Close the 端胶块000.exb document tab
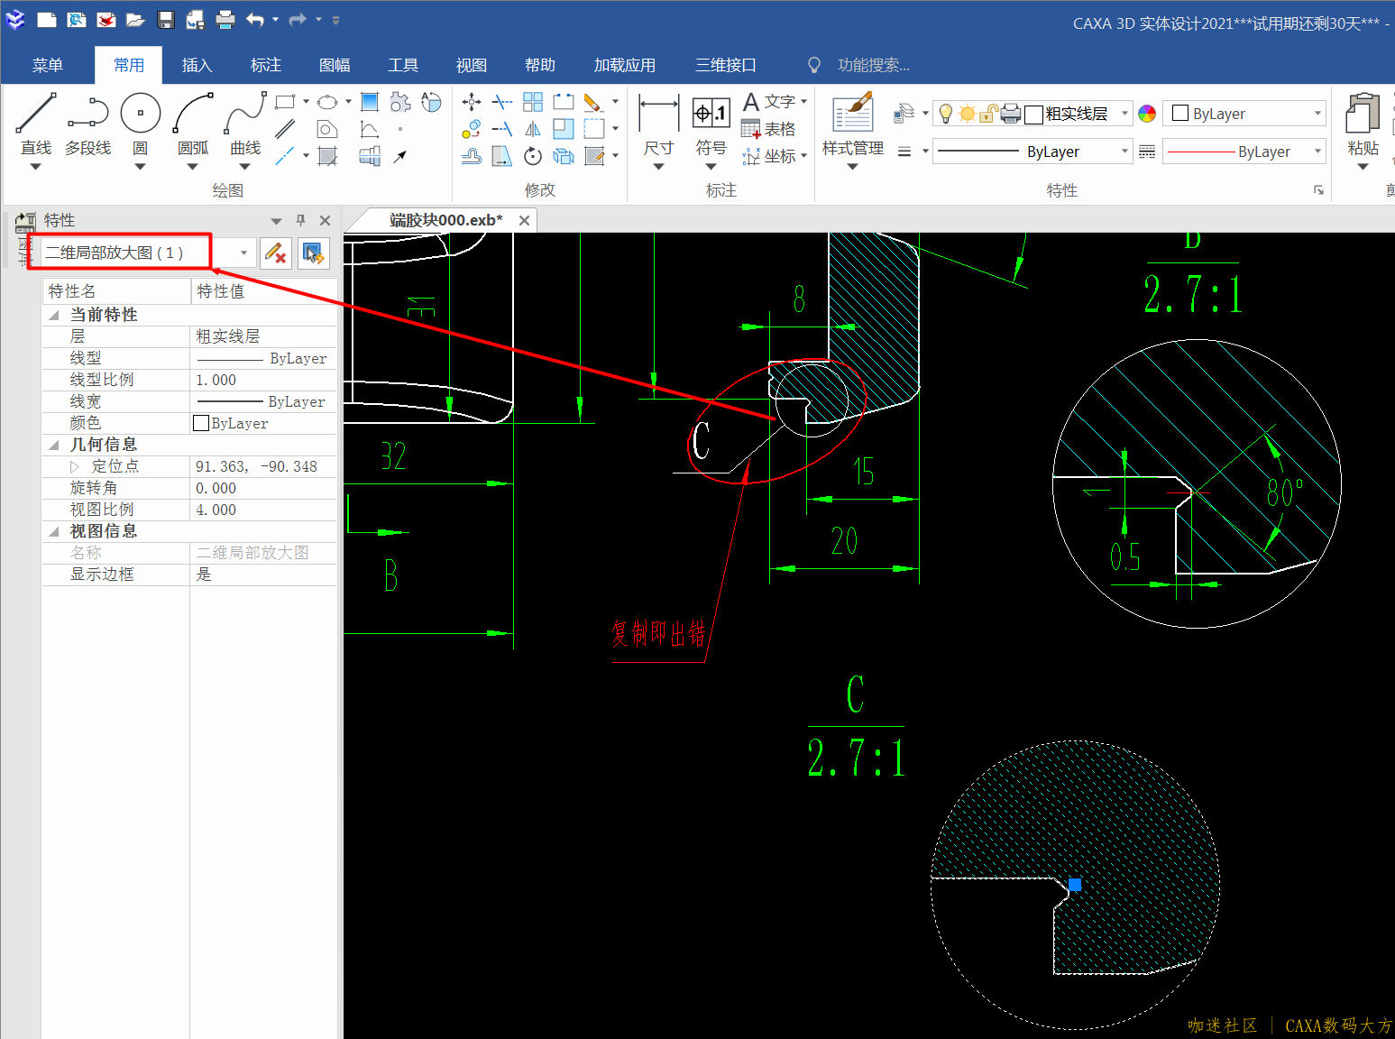Viewport: 1395px width, 1039px height. point(524,220)
